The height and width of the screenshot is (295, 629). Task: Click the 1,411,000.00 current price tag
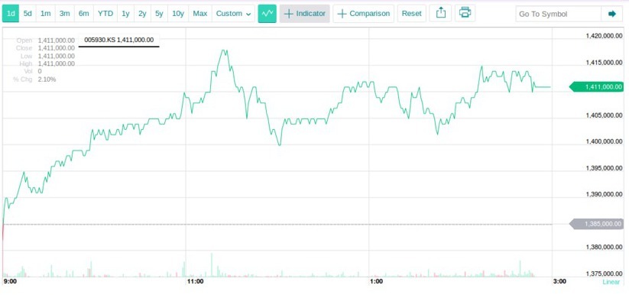coord(596,86)
